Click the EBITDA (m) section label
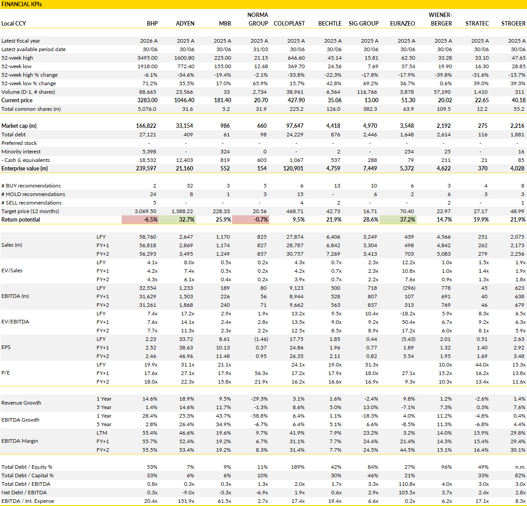The height and width of the screenshot is (506, 527). (15, 296)
